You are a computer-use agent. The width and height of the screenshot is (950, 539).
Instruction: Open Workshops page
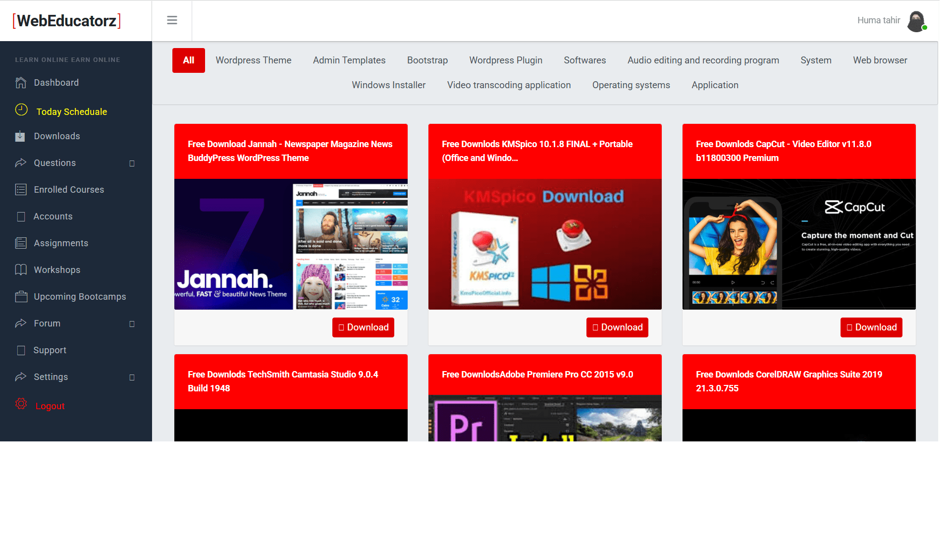[x=57, y=270]
